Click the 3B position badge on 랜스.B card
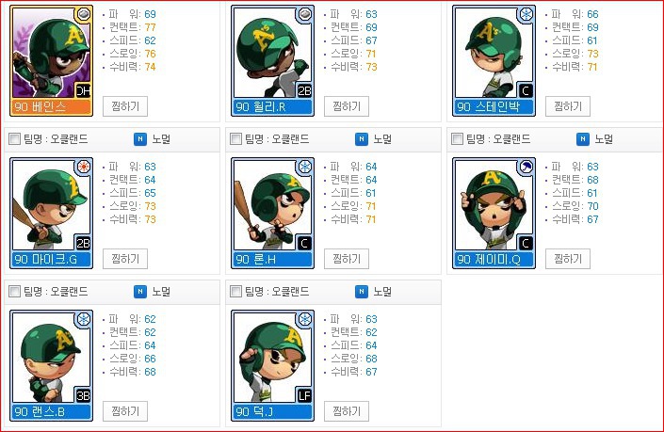Image resolution: width=664 pixels, height=432 pixels. pos(83,395)
